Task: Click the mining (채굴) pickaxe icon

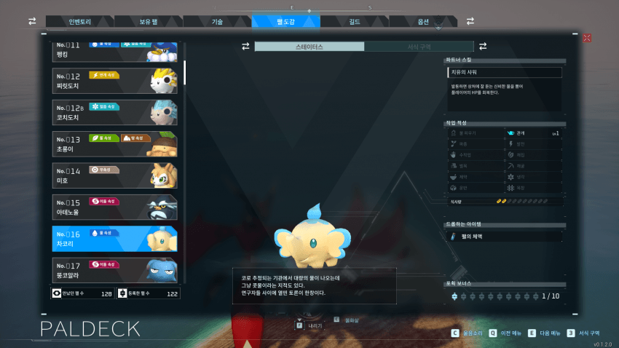Action: [x=510, y=166]
